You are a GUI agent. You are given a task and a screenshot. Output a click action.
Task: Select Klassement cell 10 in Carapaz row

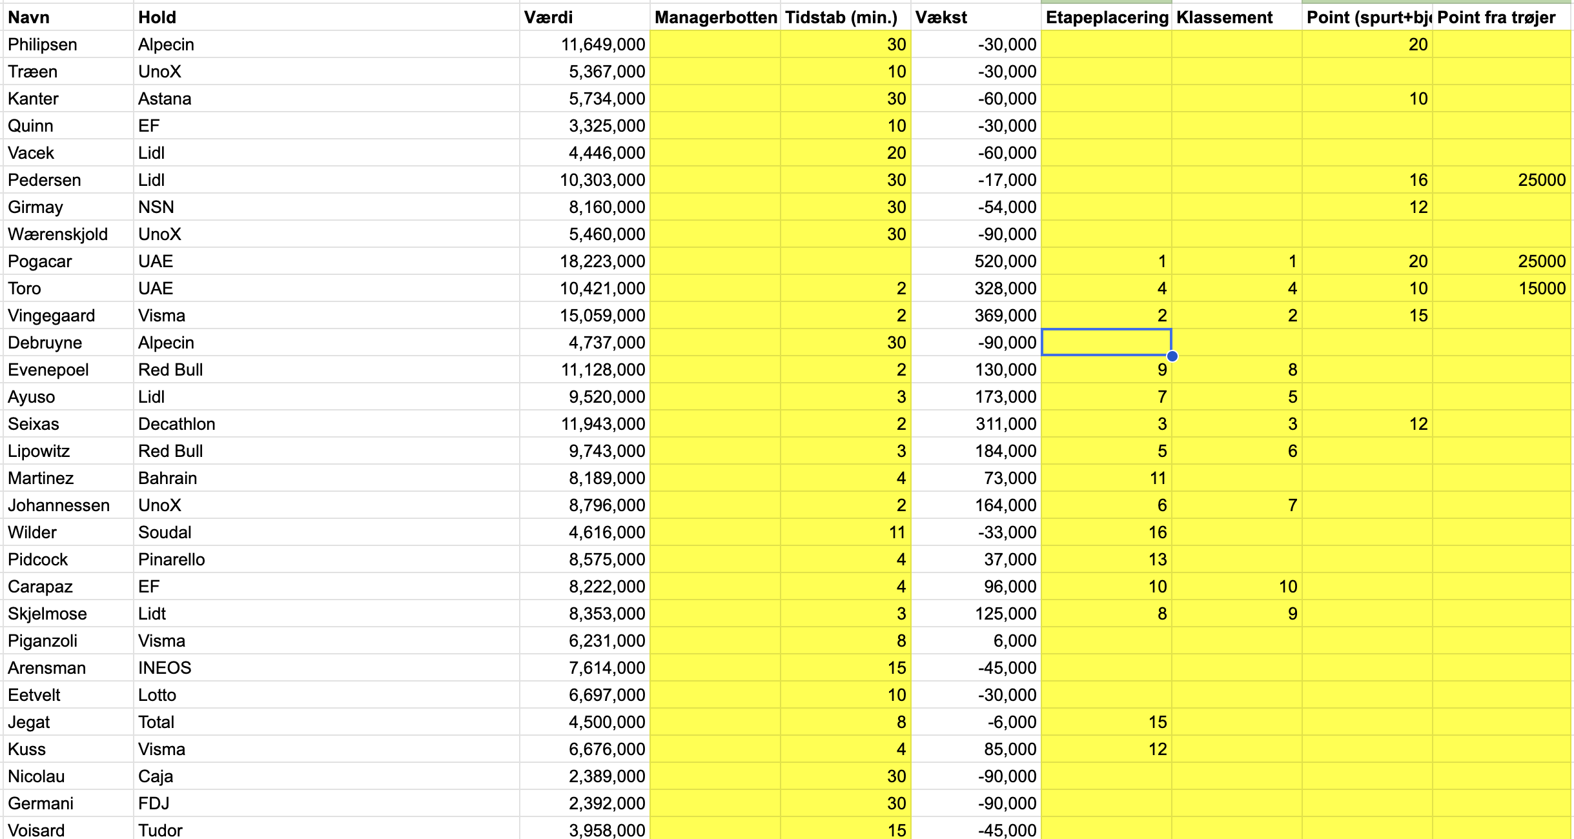(1237, 587)
